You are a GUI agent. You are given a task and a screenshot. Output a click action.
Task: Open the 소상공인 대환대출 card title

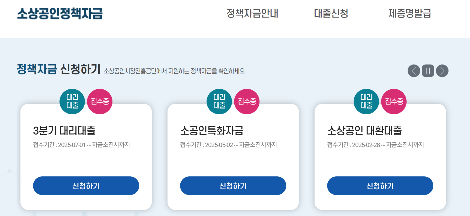coord(364,131)
